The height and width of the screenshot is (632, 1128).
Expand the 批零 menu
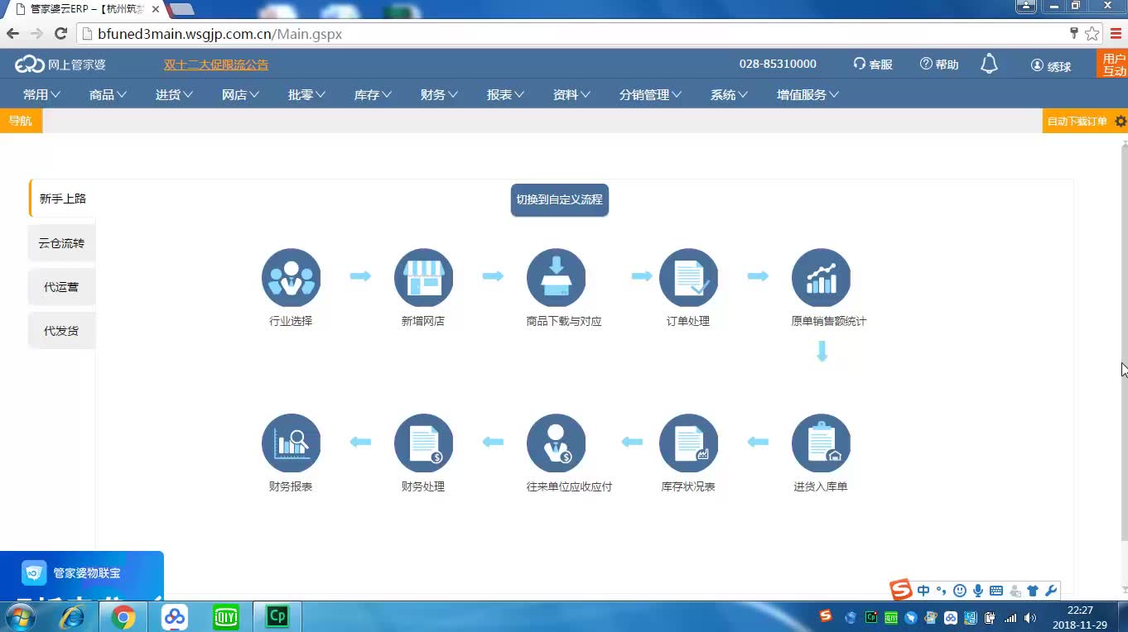(306, 95)
